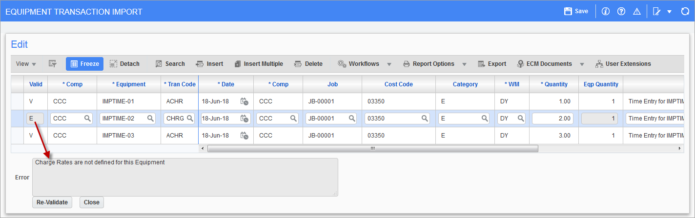
Task: Click the Job column header
Action: (332, 84)
